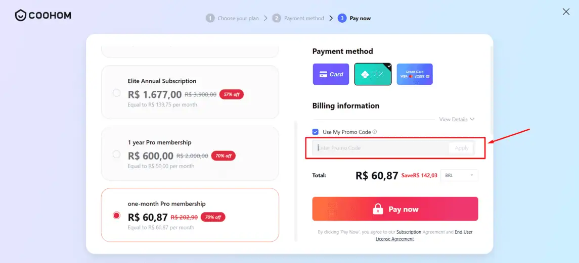Image resolution: width=579 pixels, height=263 pixels.
Task: Select the Card payment method tile
Action: click(331, 74)
